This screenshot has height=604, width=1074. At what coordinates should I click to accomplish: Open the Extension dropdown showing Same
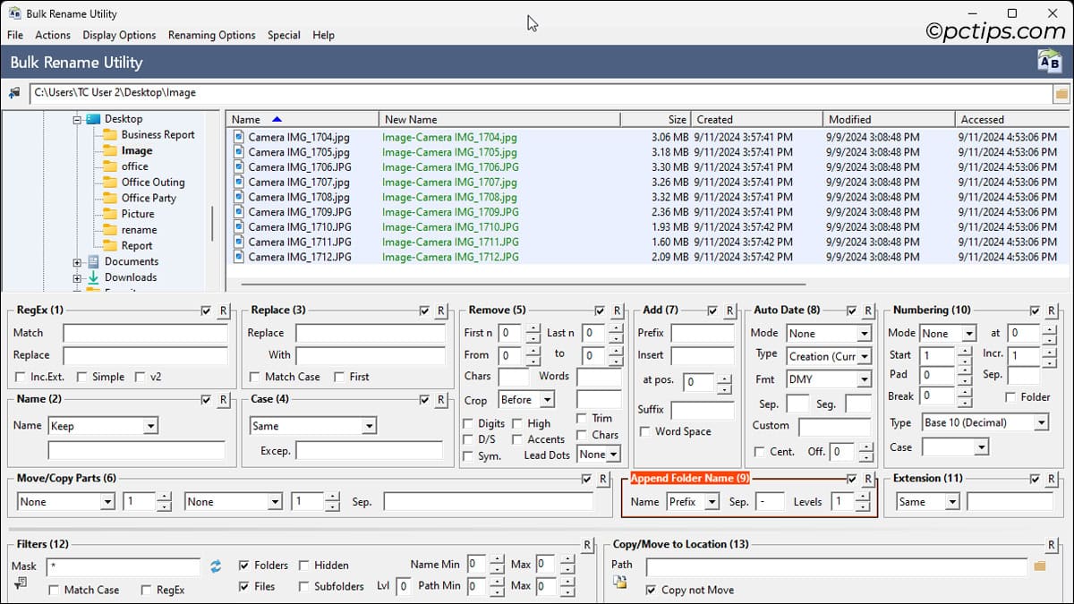[x=928, y=502]
